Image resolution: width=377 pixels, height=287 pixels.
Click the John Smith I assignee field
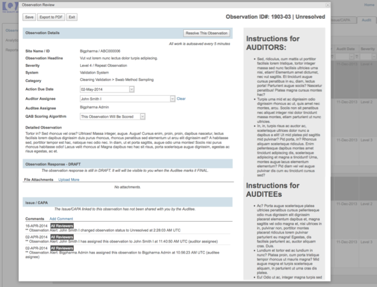(125, 99)
